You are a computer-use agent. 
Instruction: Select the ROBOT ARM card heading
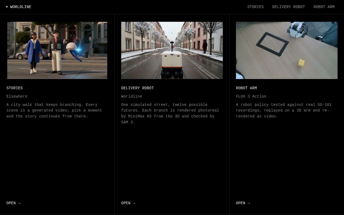246,88
